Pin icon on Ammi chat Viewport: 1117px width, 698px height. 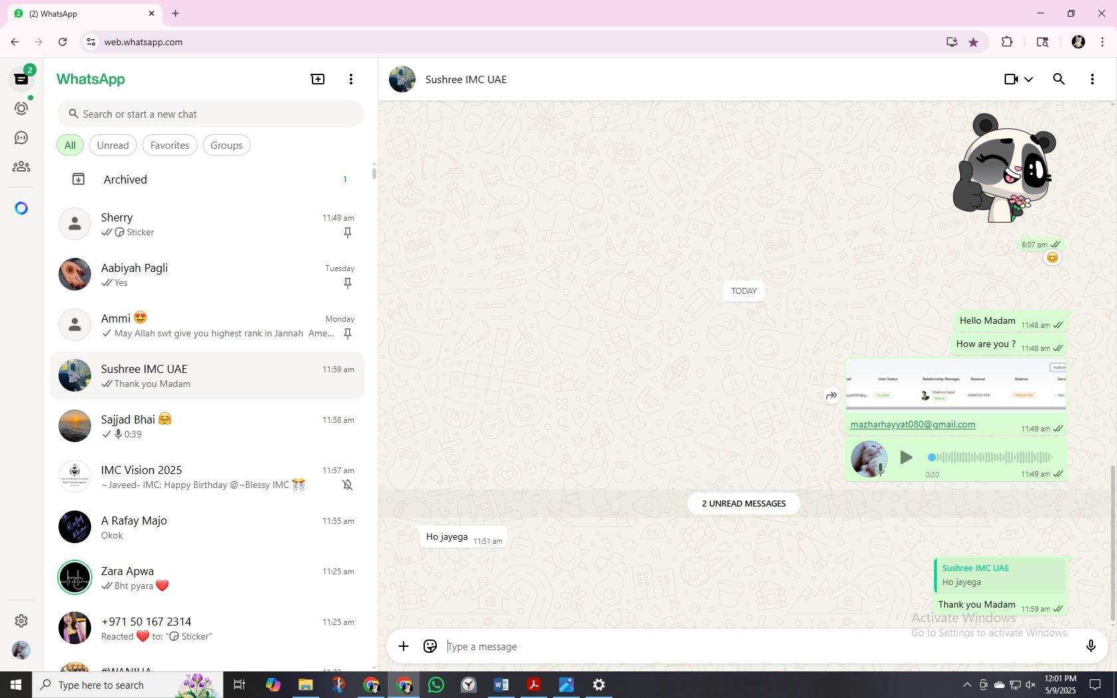347,334
